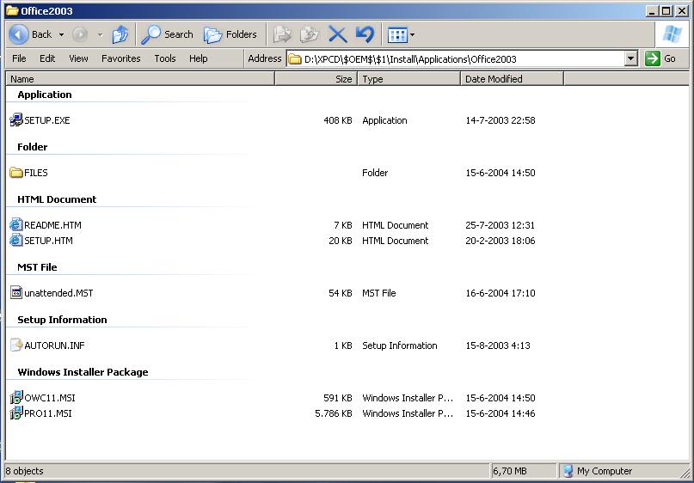Sort by the Type column header
This screenshot has width=694, height=483.
tap(409, 79)
